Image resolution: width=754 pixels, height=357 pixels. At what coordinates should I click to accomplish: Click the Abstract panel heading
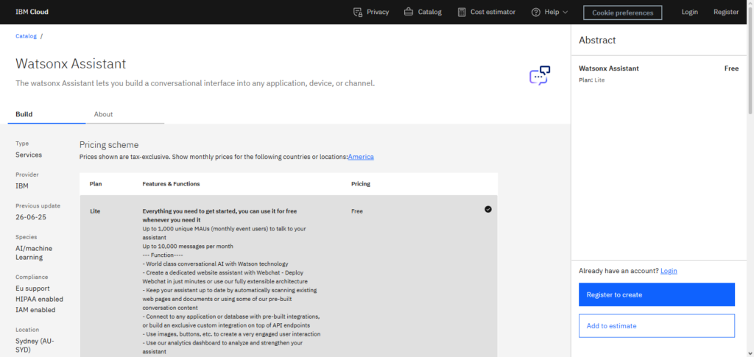[x=597, y=40]
